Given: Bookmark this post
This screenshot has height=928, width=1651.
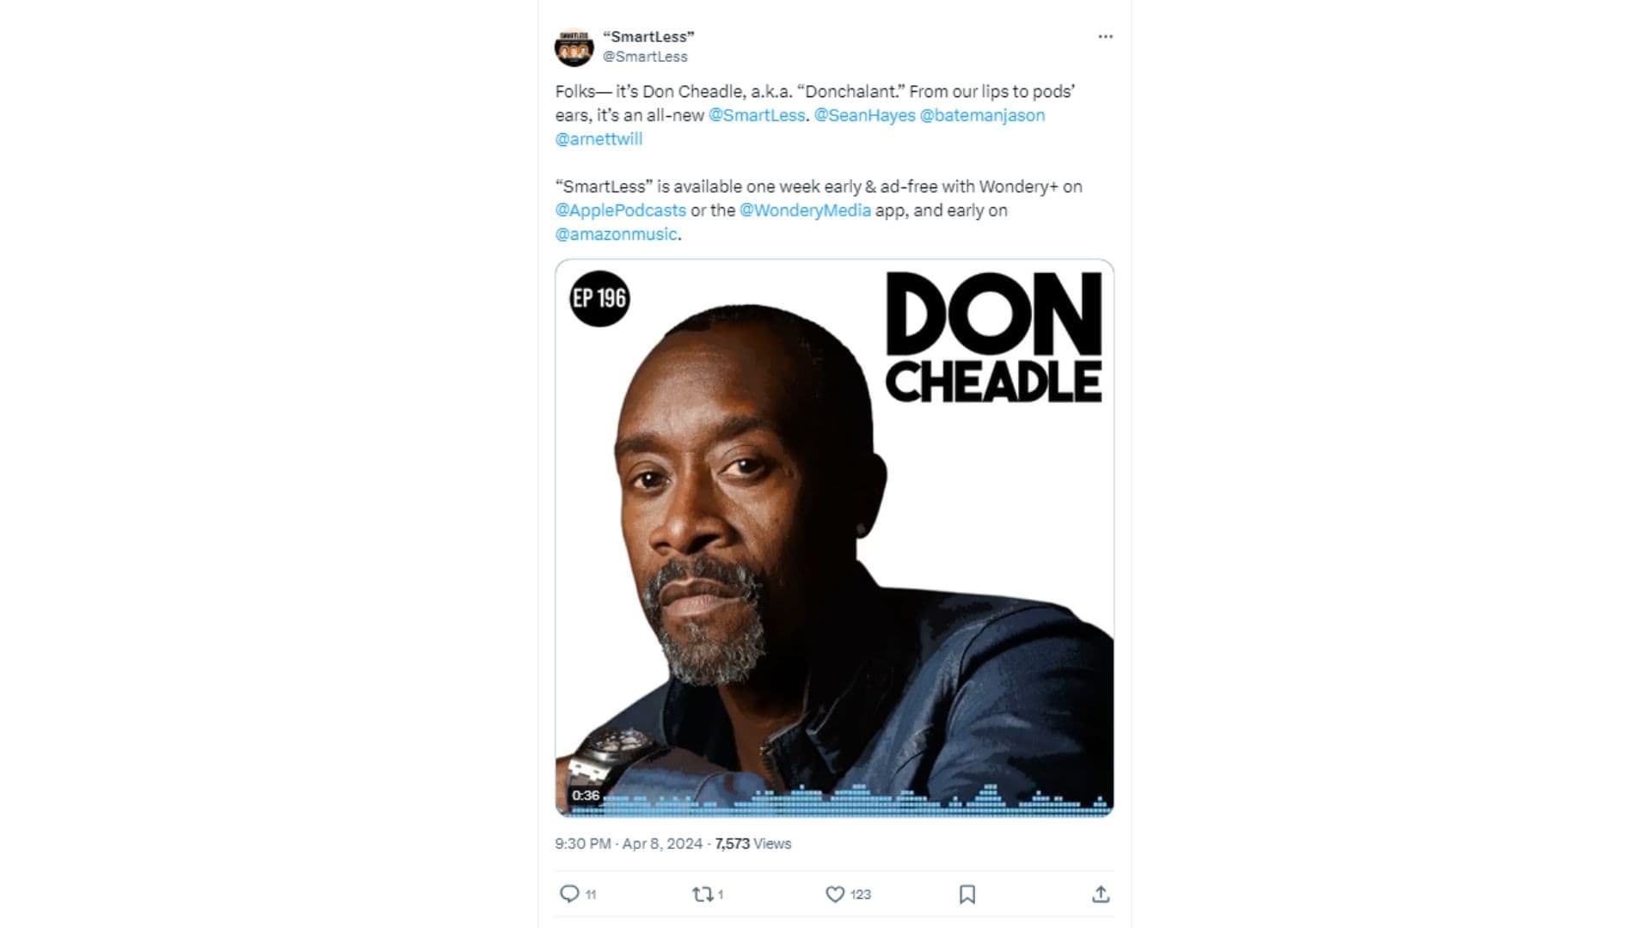Looking at the screenshot, I should click(967, 894).
